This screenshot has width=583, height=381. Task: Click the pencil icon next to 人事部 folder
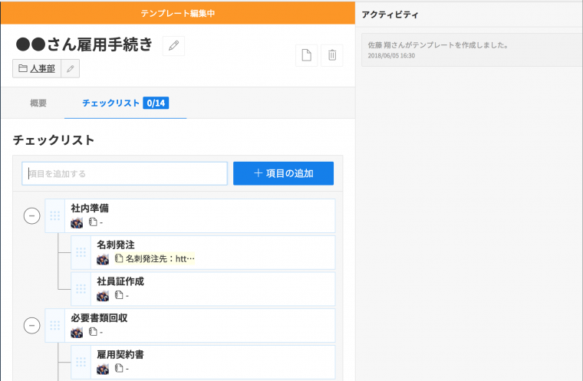coord(70,69)
